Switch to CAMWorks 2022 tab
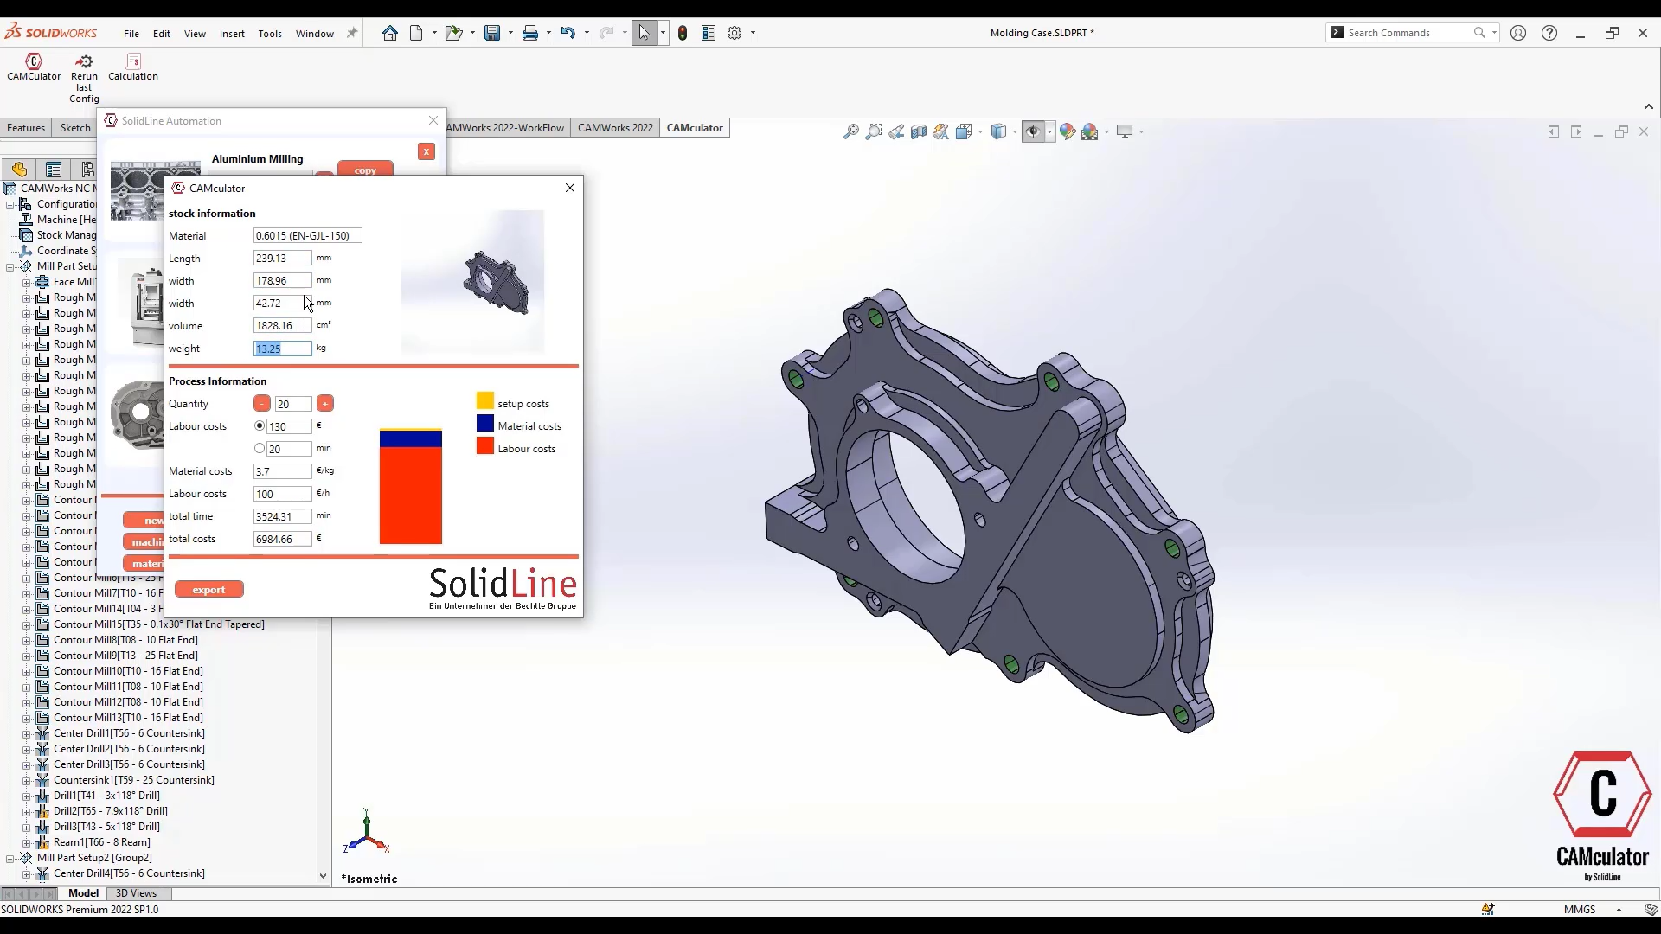Viewport: 1661px width, 934px height. coord(615,128)
